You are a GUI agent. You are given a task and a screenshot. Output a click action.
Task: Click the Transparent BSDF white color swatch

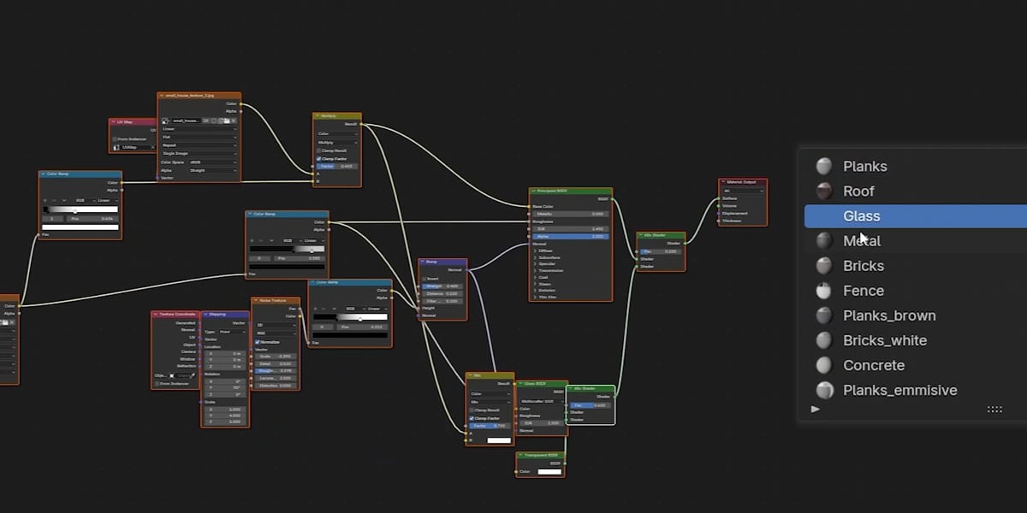point(549,472)
